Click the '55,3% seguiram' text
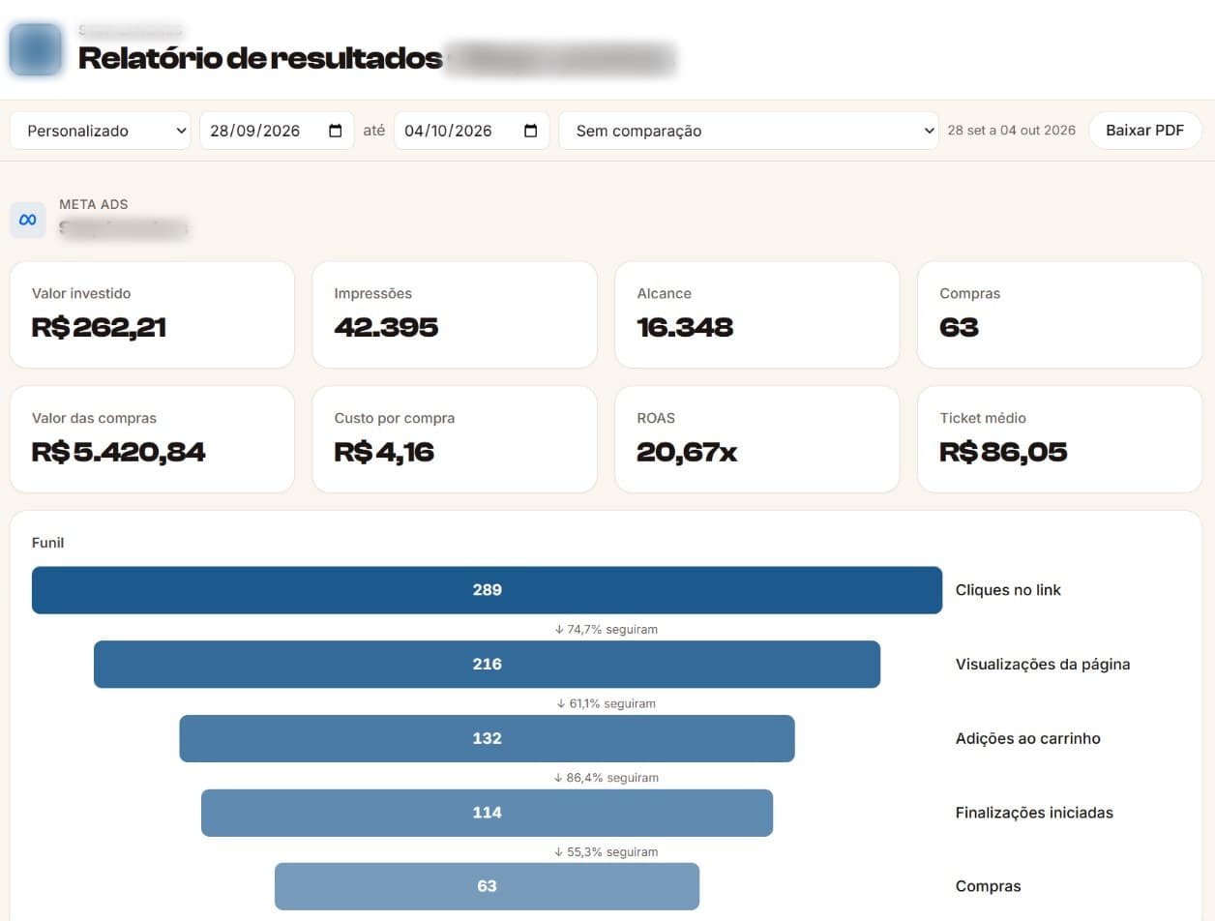1215x921 pixels. [x=612, y=852]
